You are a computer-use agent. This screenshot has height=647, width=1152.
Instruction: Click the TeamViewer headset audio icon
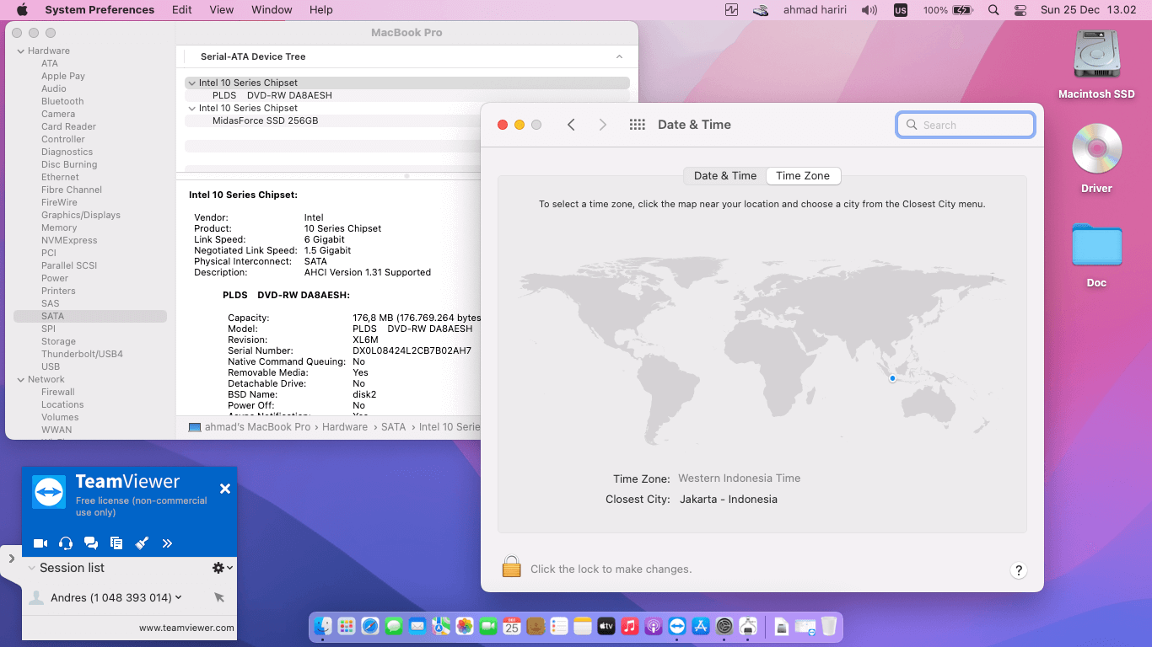[66, 543]
